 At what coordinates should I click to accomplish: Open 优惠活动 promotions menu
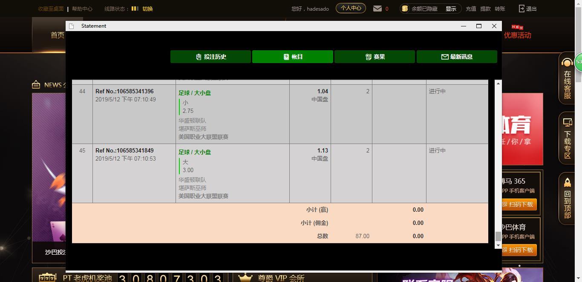(517, 35)
